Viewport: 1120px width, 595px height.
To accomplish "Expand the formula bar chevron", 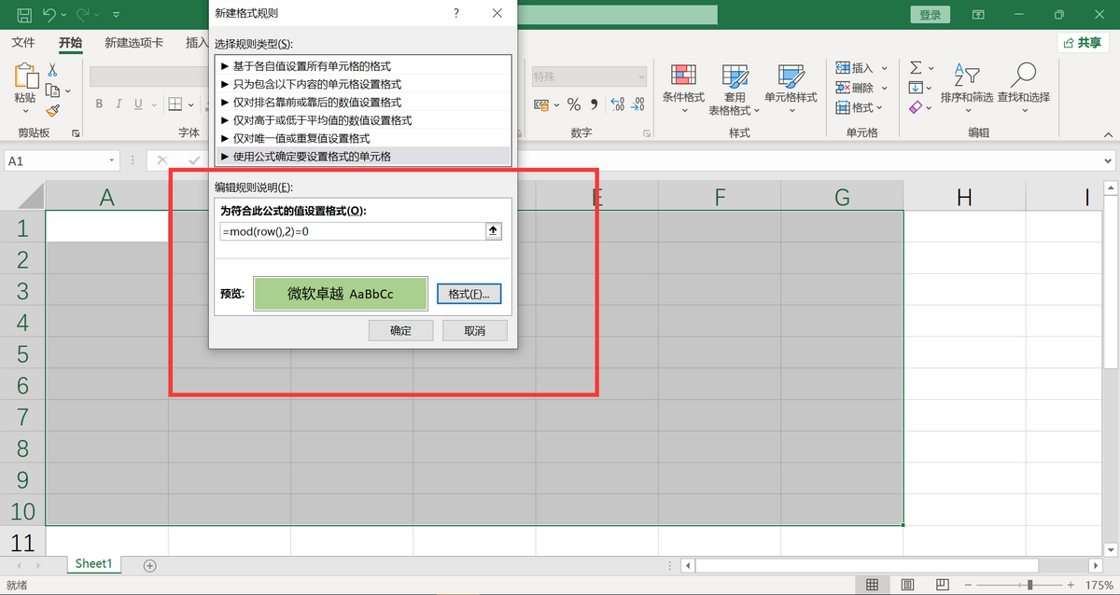I will pos(1106,160).
